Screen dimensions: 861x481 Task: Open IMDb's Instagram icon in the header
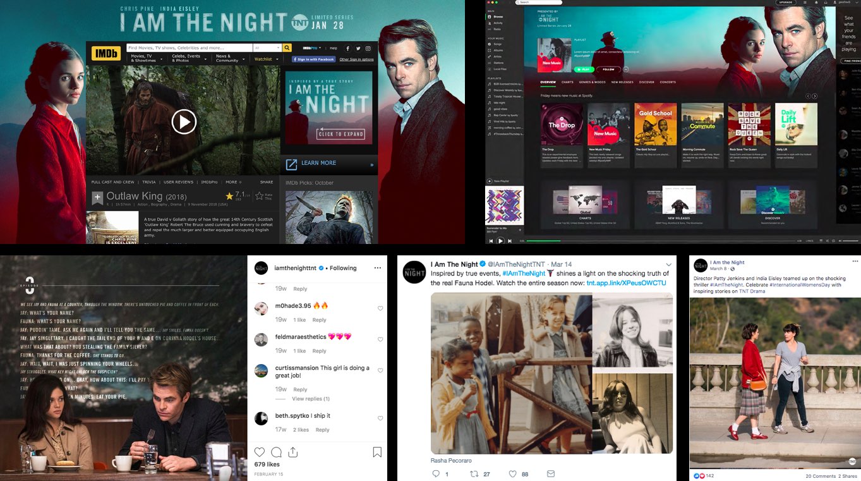(x=368, y=48)
